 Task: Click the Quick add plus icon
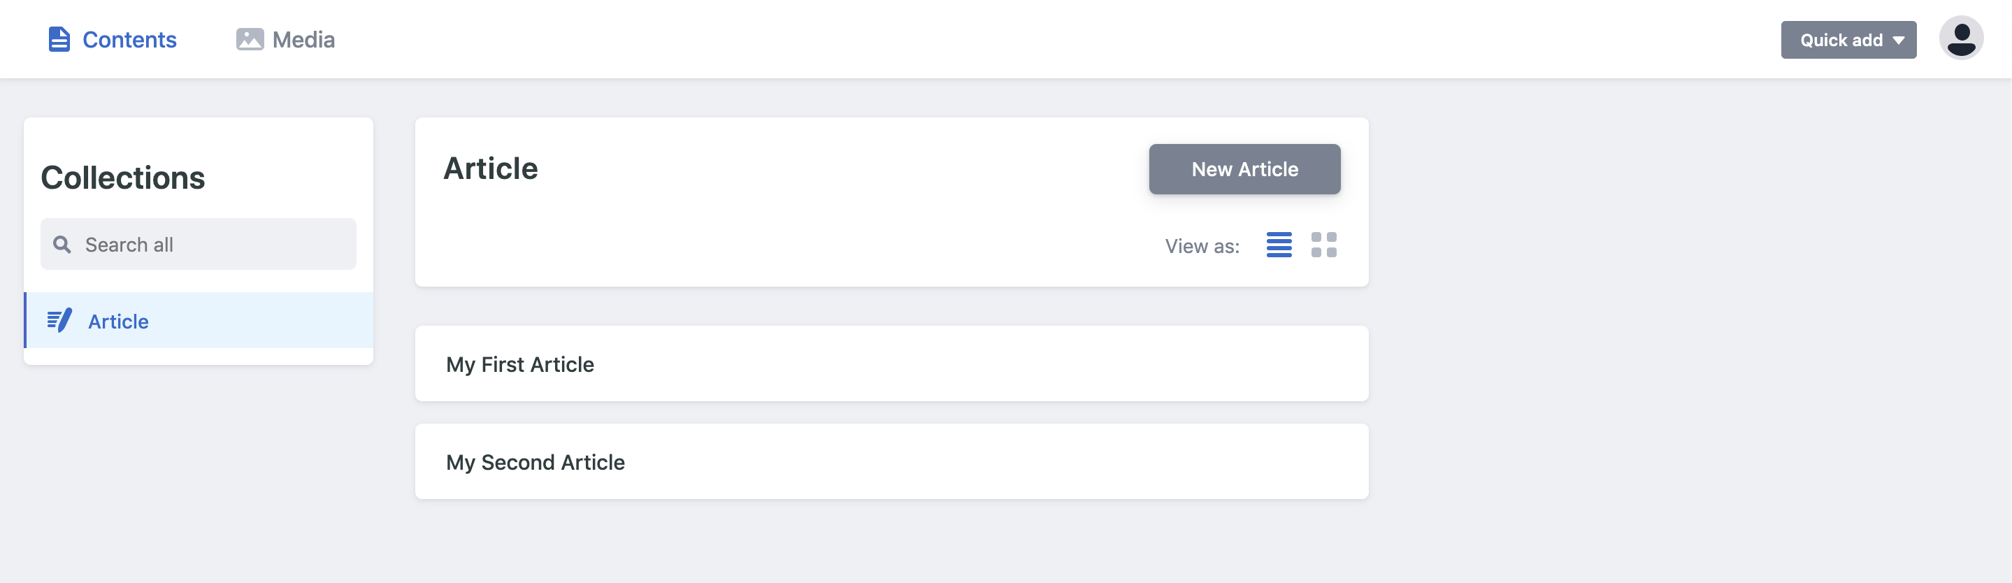(1848, 39)
